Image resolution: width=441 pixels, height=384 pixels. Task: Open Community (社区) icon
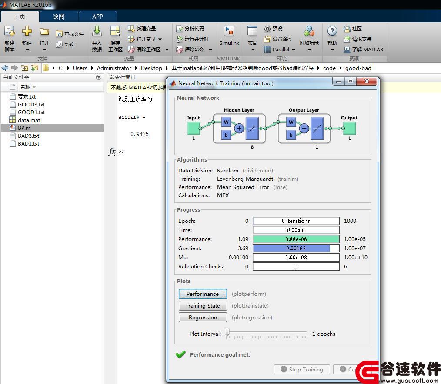pos(347,29)
